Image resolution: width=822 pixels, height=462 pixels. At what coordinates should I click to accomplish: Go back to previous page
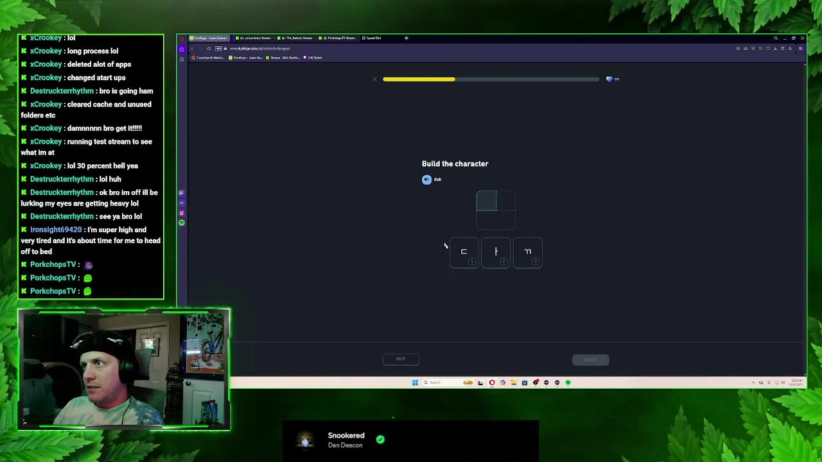pos(191,49)
